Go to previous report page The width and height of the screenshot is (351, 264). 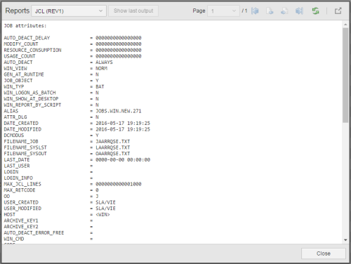[x=270, y=11]
